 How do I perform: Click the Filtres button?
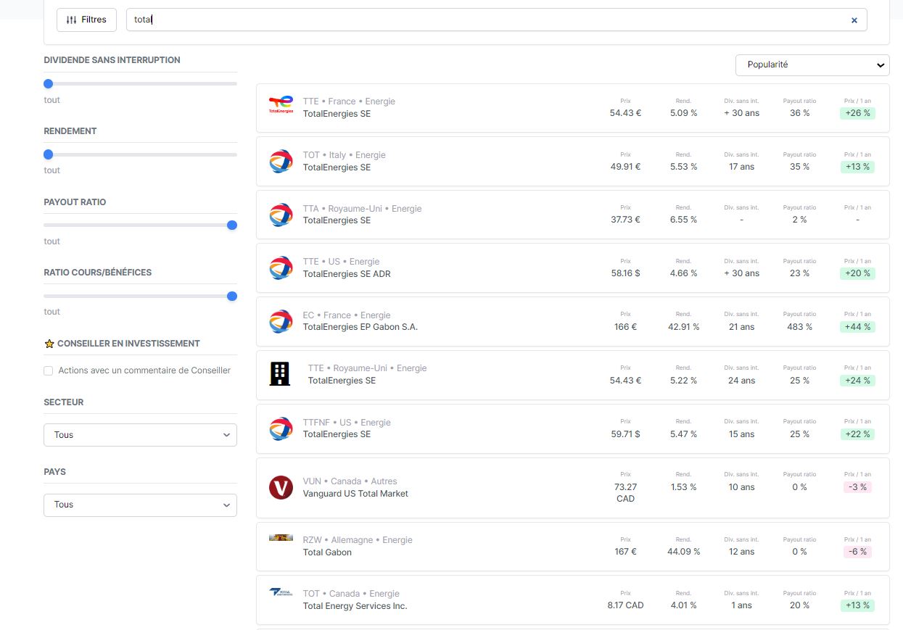click(x=86, y=20)
